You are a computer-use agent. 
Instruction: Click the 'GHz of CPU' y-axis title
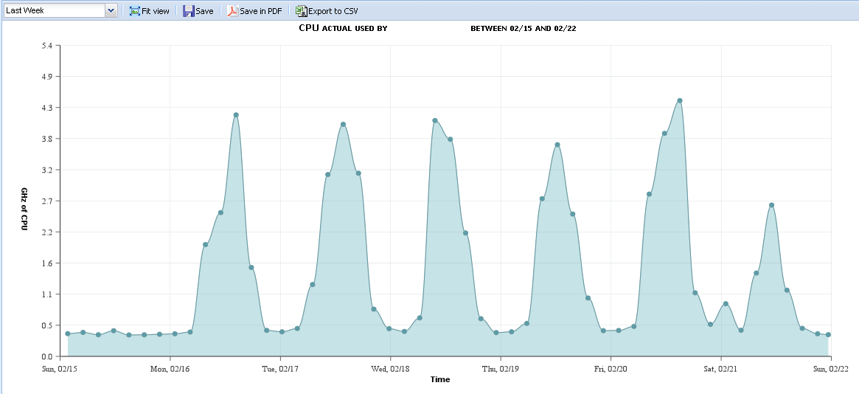pos(24,210)
